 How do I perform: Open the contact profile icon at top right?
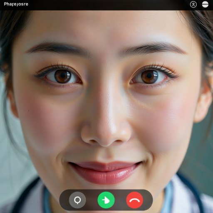point(193,5)
